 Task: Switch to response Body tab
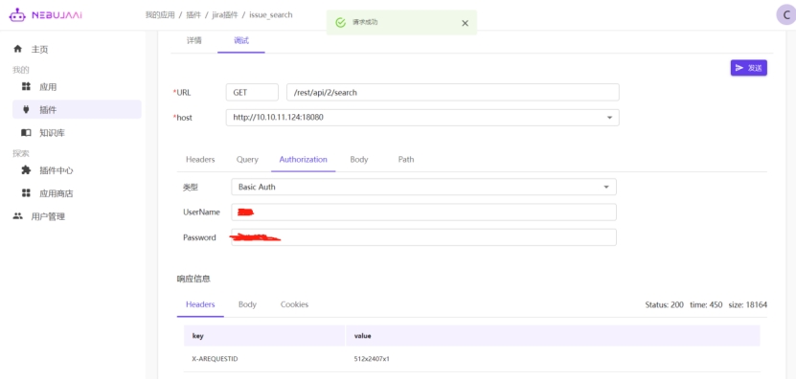coord(247,304)
